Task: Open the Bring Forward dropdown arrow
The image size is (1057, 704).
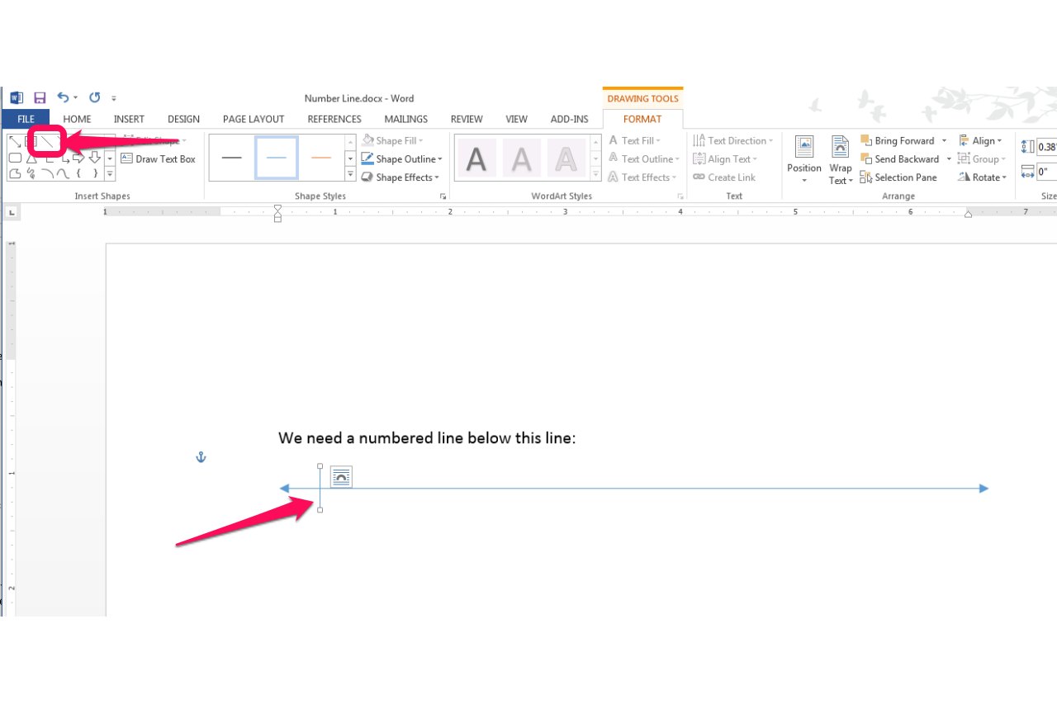Action: point(945,140)
